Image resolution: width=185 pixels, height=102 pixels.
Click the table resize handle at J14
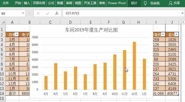point(178,95)
